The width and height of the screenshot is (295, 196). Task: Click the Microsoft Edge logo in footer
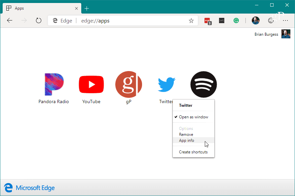(9, 188)
